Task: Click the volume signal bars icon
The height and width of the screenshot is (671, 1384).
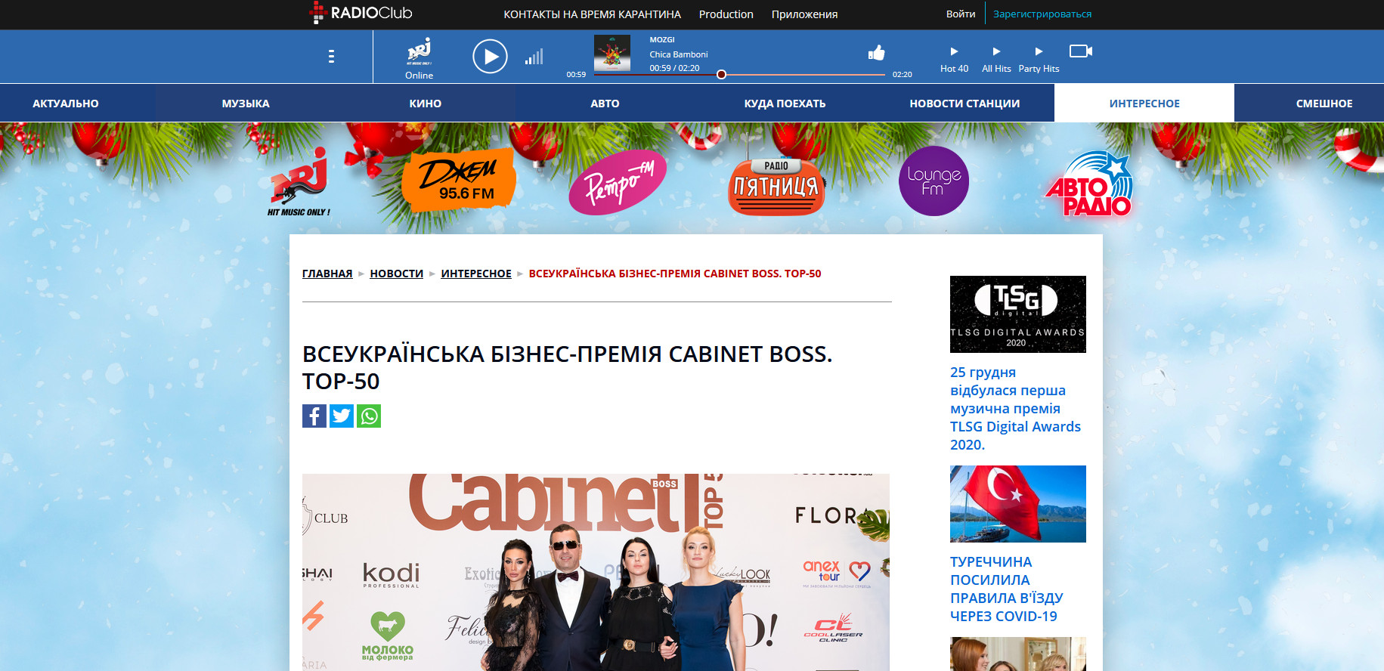Action: (x=534, y=57)
